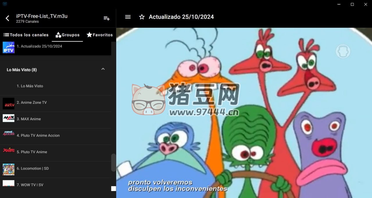Click the Anime Zone TV logo
The width and height of the screenshot is (372, 198).
pos(8,104)
